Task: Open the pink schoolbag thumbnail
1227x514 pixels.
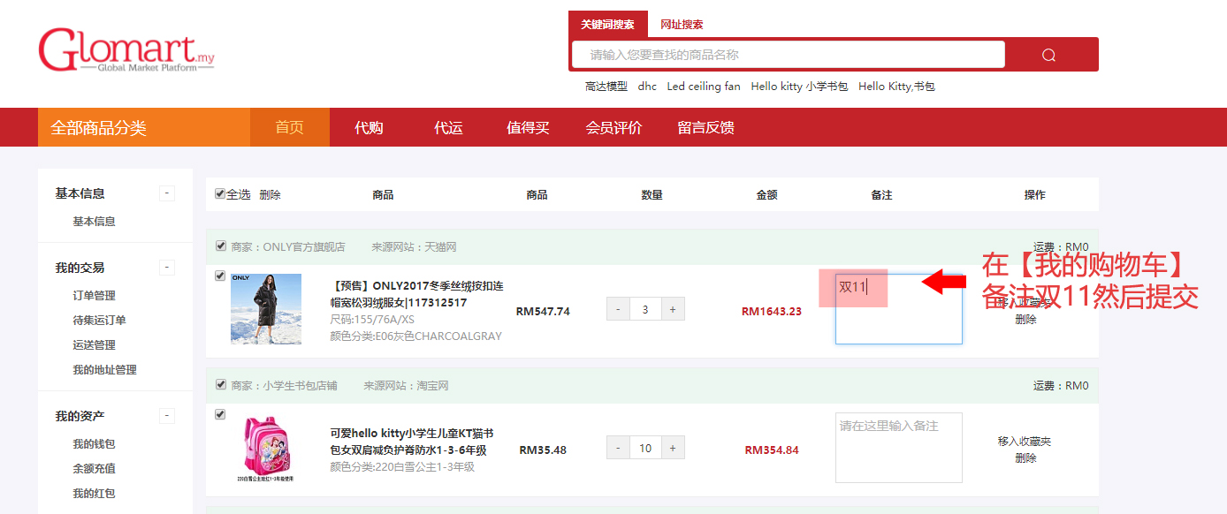Action: tap(266, 448)
